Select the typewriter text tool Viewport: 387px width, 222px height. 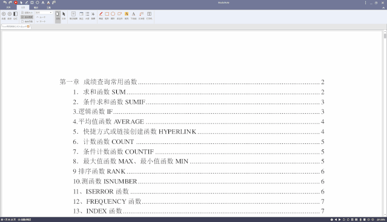pos(150,16)
